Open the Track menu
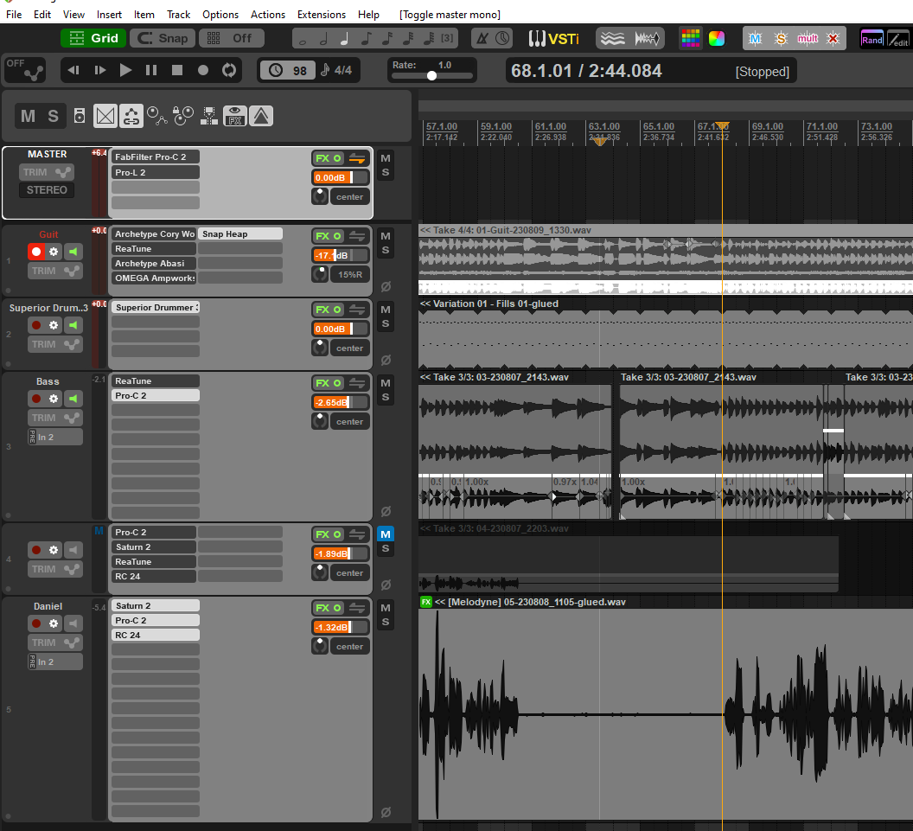Image resolution: width=913 pixels, height=831 pixels. (x=179, y=15)
